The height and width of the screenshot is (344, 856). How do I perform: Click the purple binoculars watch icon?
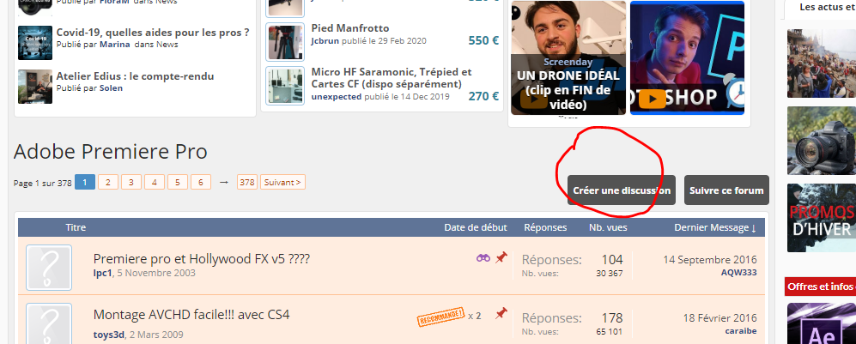tap(483, 258)
